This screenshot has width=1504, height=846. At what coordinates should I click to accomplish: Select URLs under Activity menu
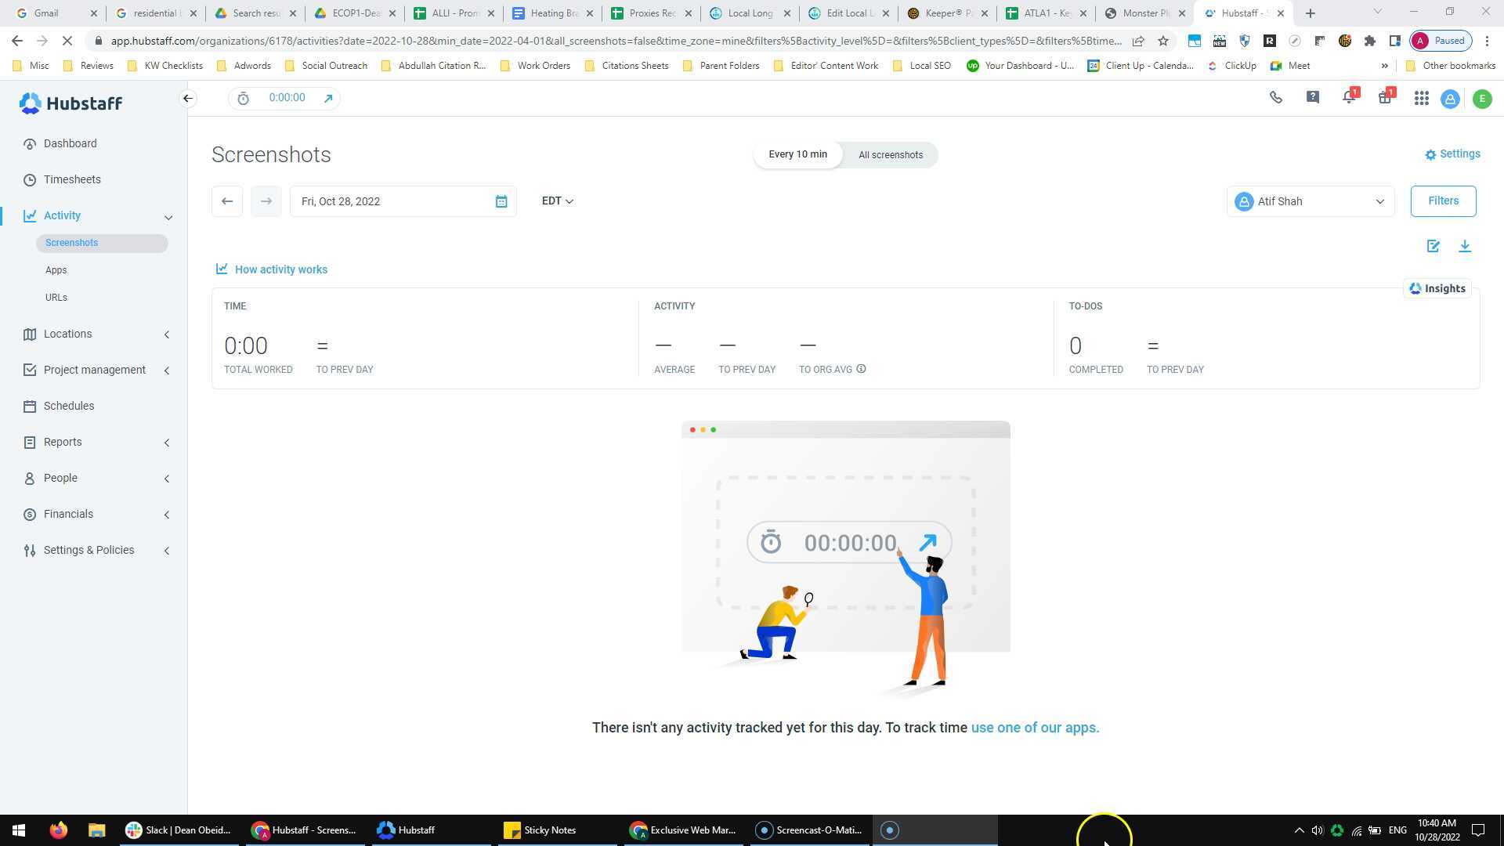point(56,298)
